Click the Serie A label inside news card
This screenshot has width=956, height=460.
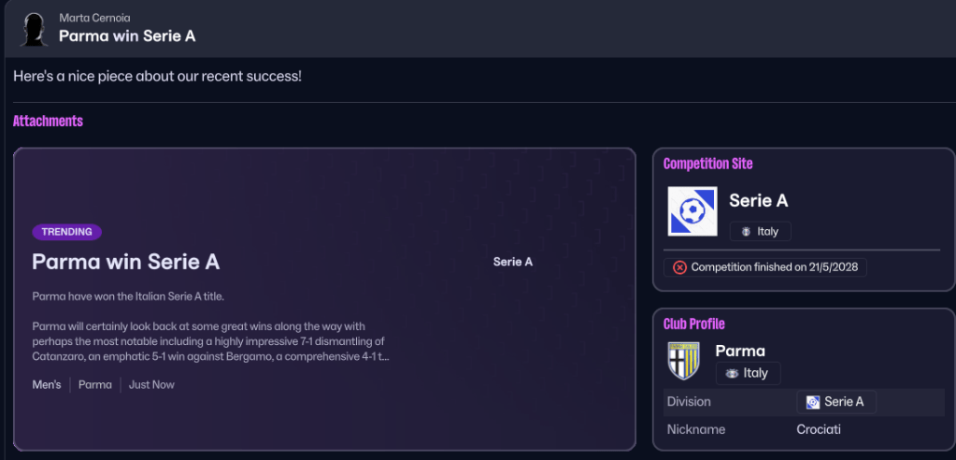coord(512,262)
